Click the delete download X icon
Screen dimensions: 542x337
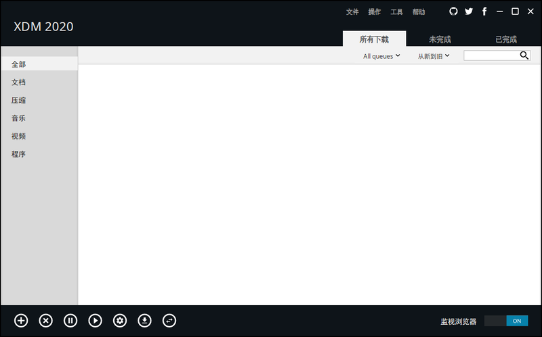45,321
